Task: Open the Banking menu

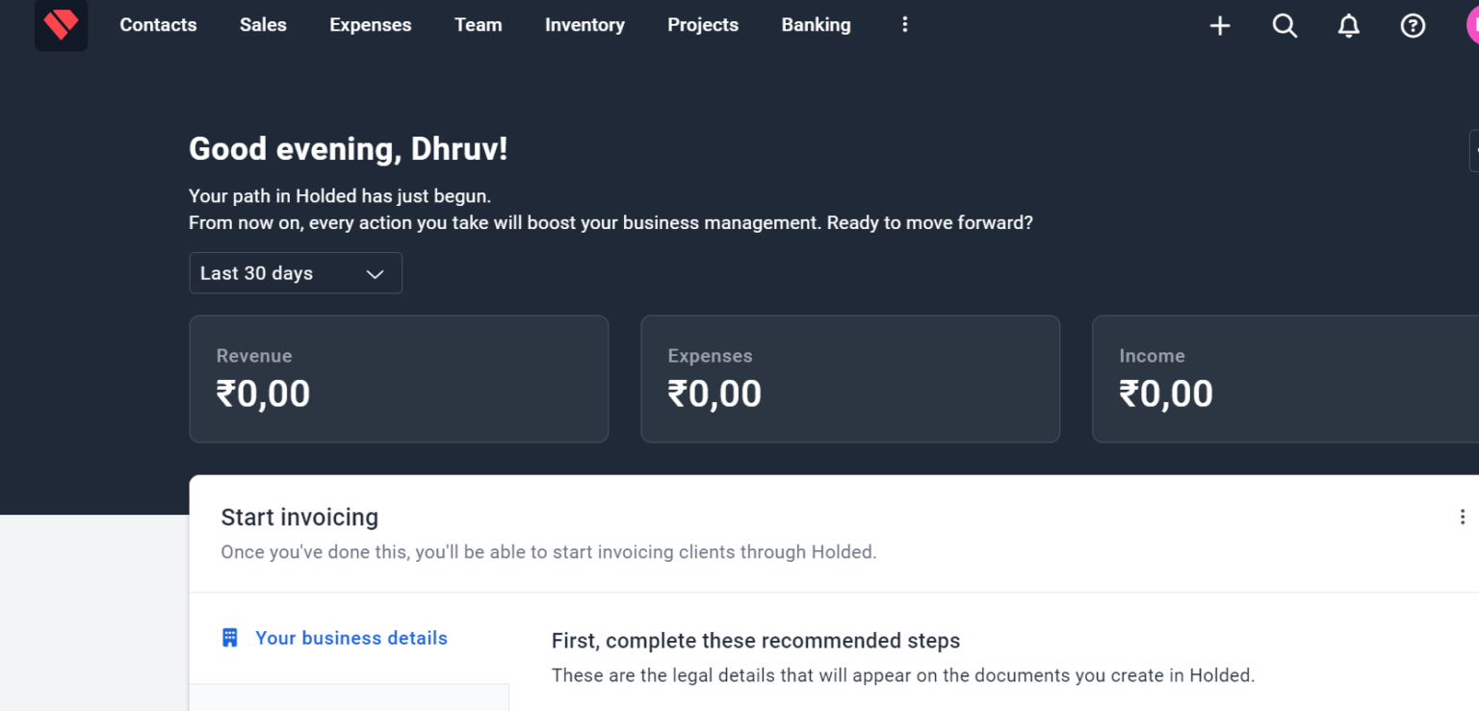Action: (x=816, y=25)
